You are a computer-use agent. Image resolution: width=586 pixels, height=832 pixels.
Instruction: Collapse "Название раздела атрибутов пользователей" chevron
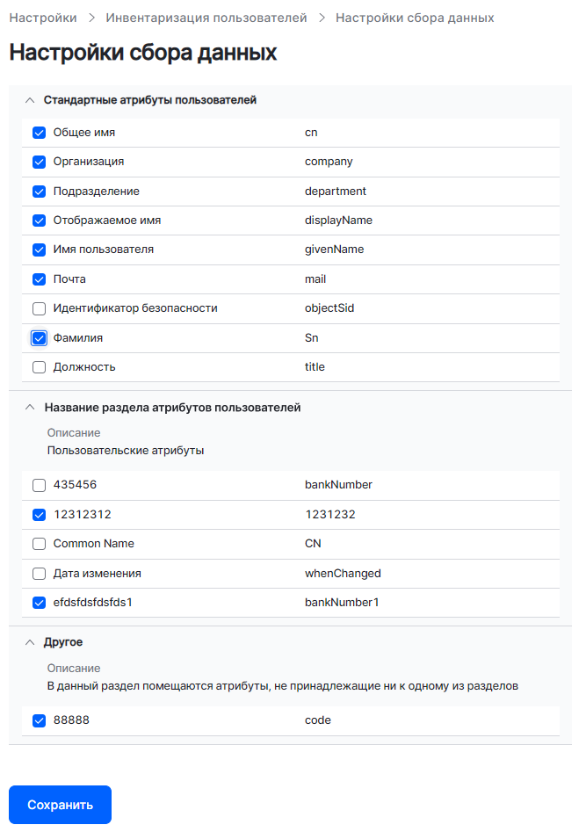(x=30, y=408)
